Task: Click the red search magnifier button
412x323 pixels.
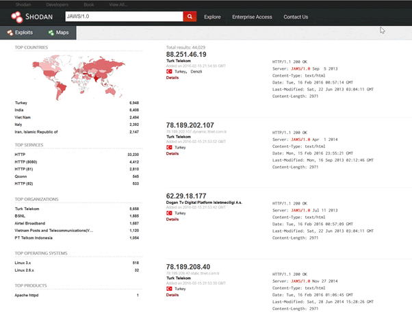Action: click(x=190, y=16)
